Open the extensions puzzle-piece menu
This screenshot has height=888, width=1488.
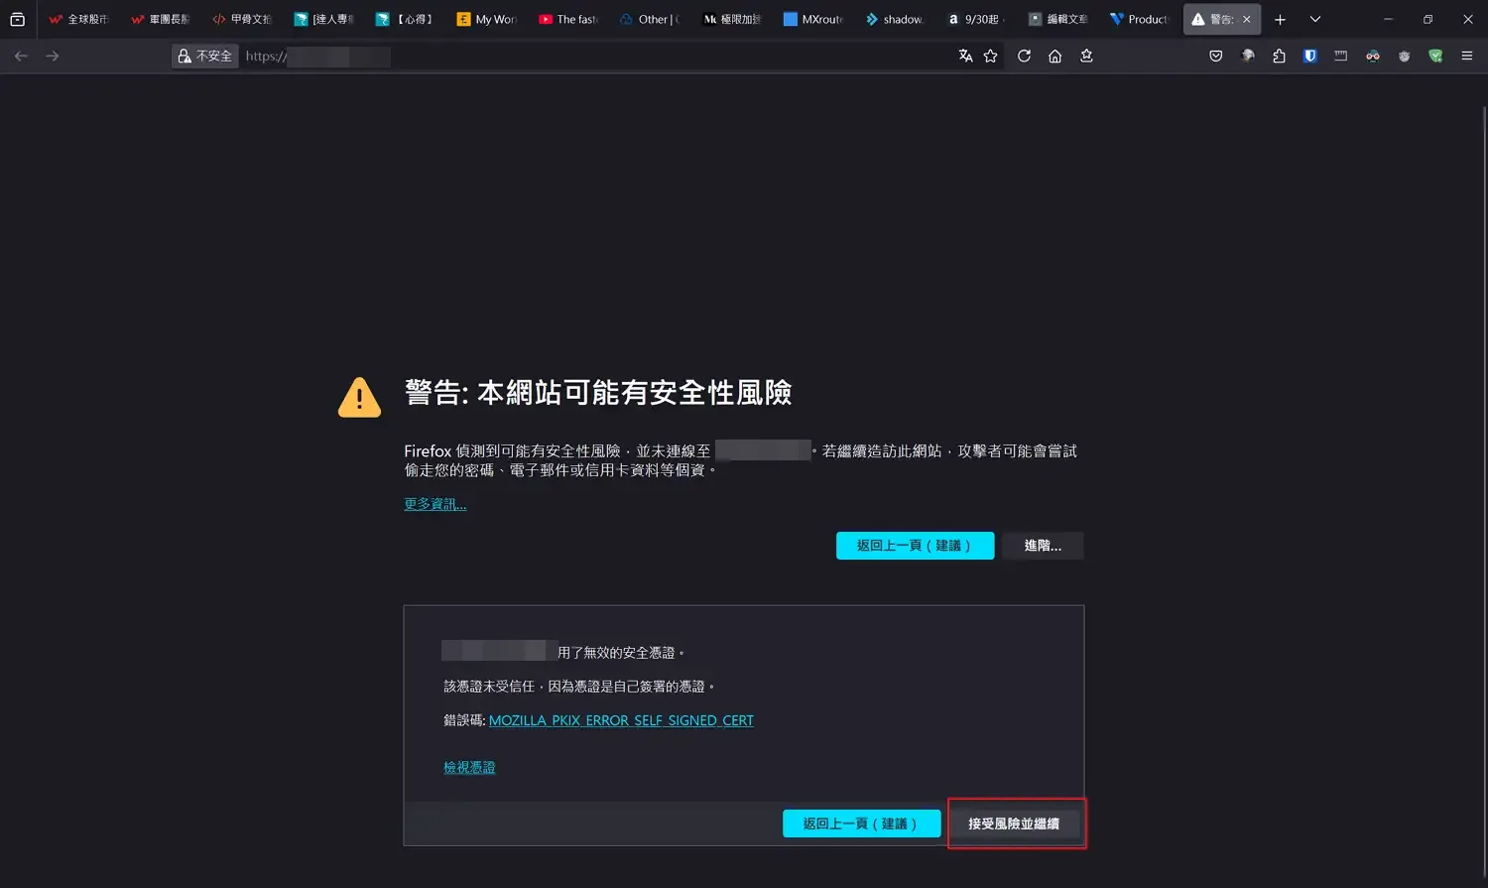pyautogui.click(x=1279, y=57)
